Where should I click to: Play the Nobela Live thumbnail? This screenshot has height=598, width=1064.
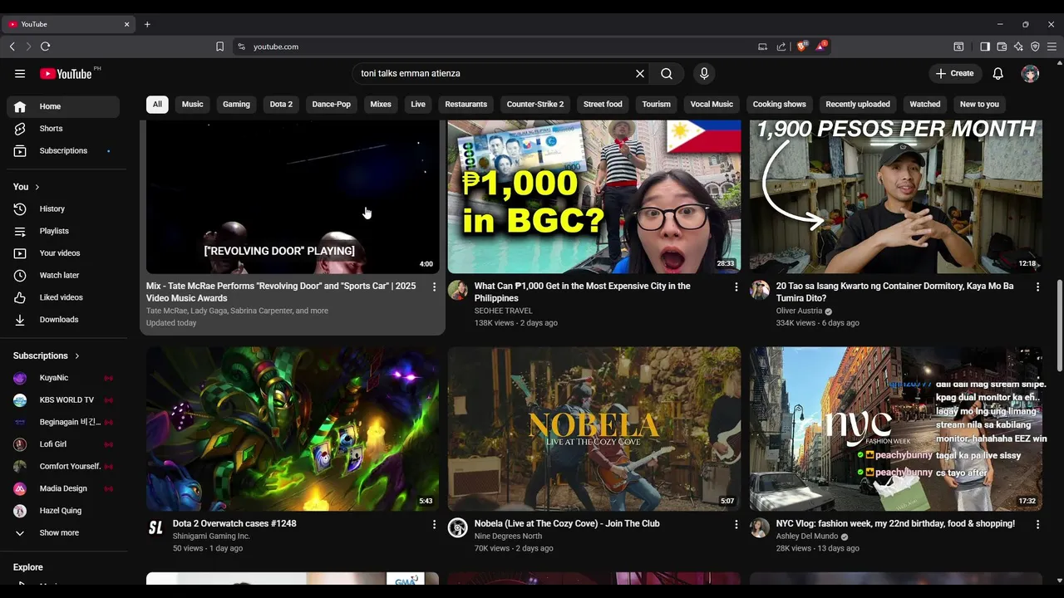(594, 429)
